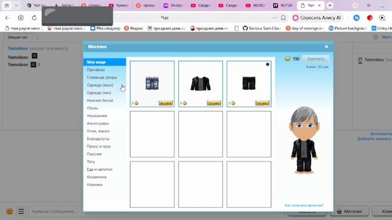Open the Очки, маски category

pos(98,131)
